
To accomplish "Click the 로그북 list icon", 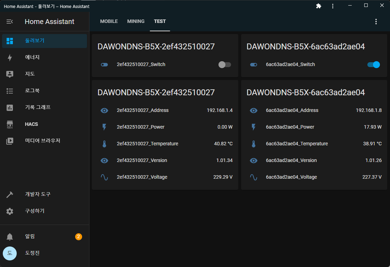I will (10, 91).
